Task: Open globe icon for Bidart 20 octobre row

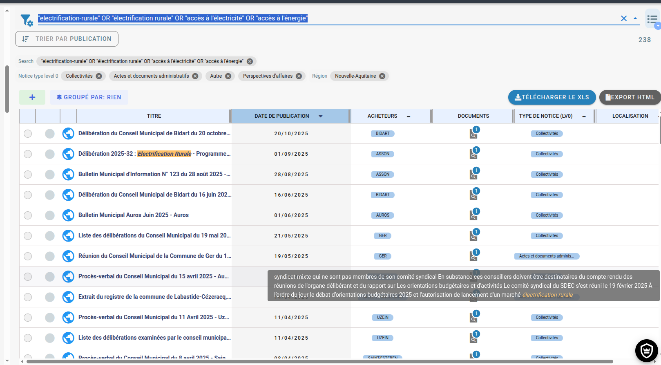Action: 68,134
